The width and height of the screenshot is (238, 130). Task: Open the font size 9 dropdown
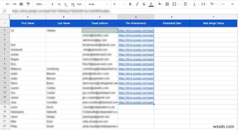pos(119,4)
